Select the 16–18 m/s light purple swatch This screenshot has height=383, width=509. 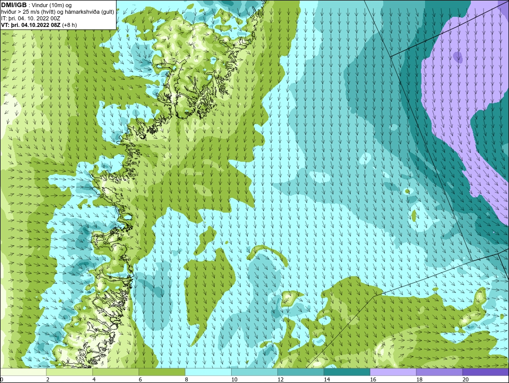[x=393, y=372]
